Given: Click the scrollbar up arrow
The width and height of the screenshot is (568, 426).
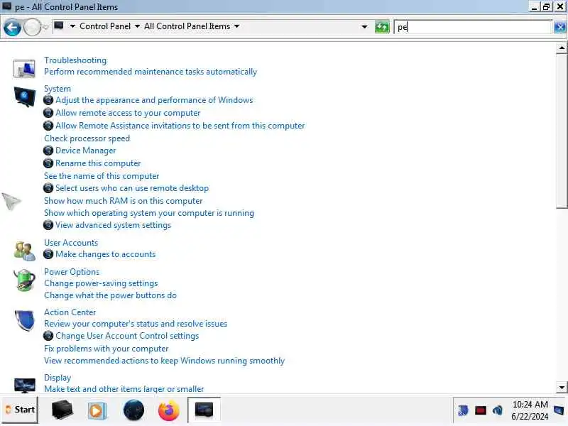Looking at the screenshot, I should pos(562,48).
